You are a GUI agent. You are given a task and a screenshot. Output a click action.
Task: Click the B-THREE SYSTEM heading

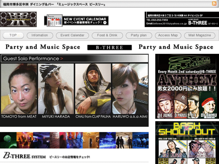(24, 155)
